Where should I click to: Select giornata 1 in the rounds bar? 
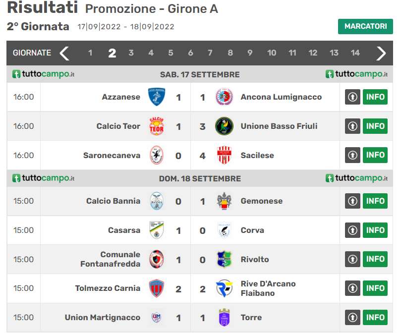click(90, 53)
